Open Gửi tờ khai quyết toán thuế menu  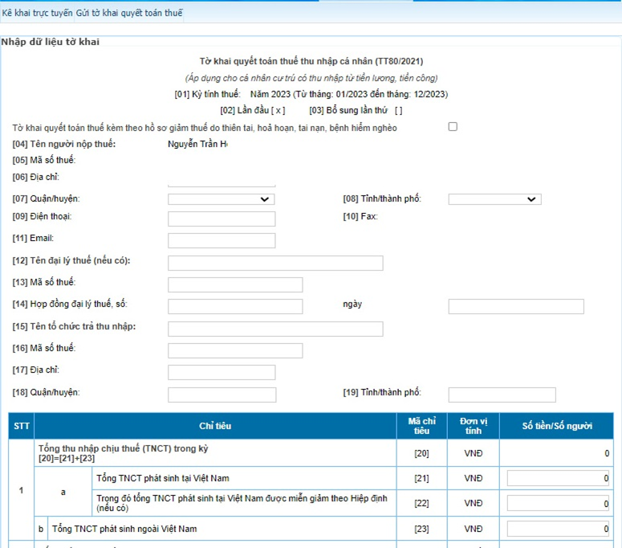tap(129, 13)
